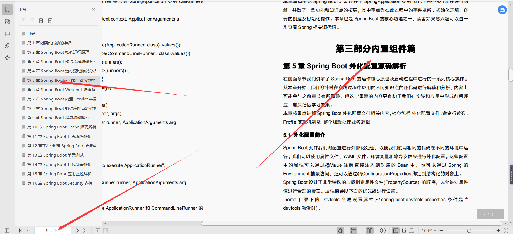Set zoom to actual size 1:1
Screen dimensions: 513x234
(396, 231)
